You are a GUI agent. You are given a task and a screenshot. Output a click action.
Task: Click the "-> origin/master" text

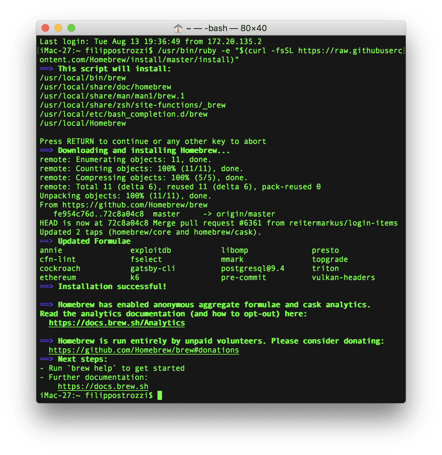(239, 214)
